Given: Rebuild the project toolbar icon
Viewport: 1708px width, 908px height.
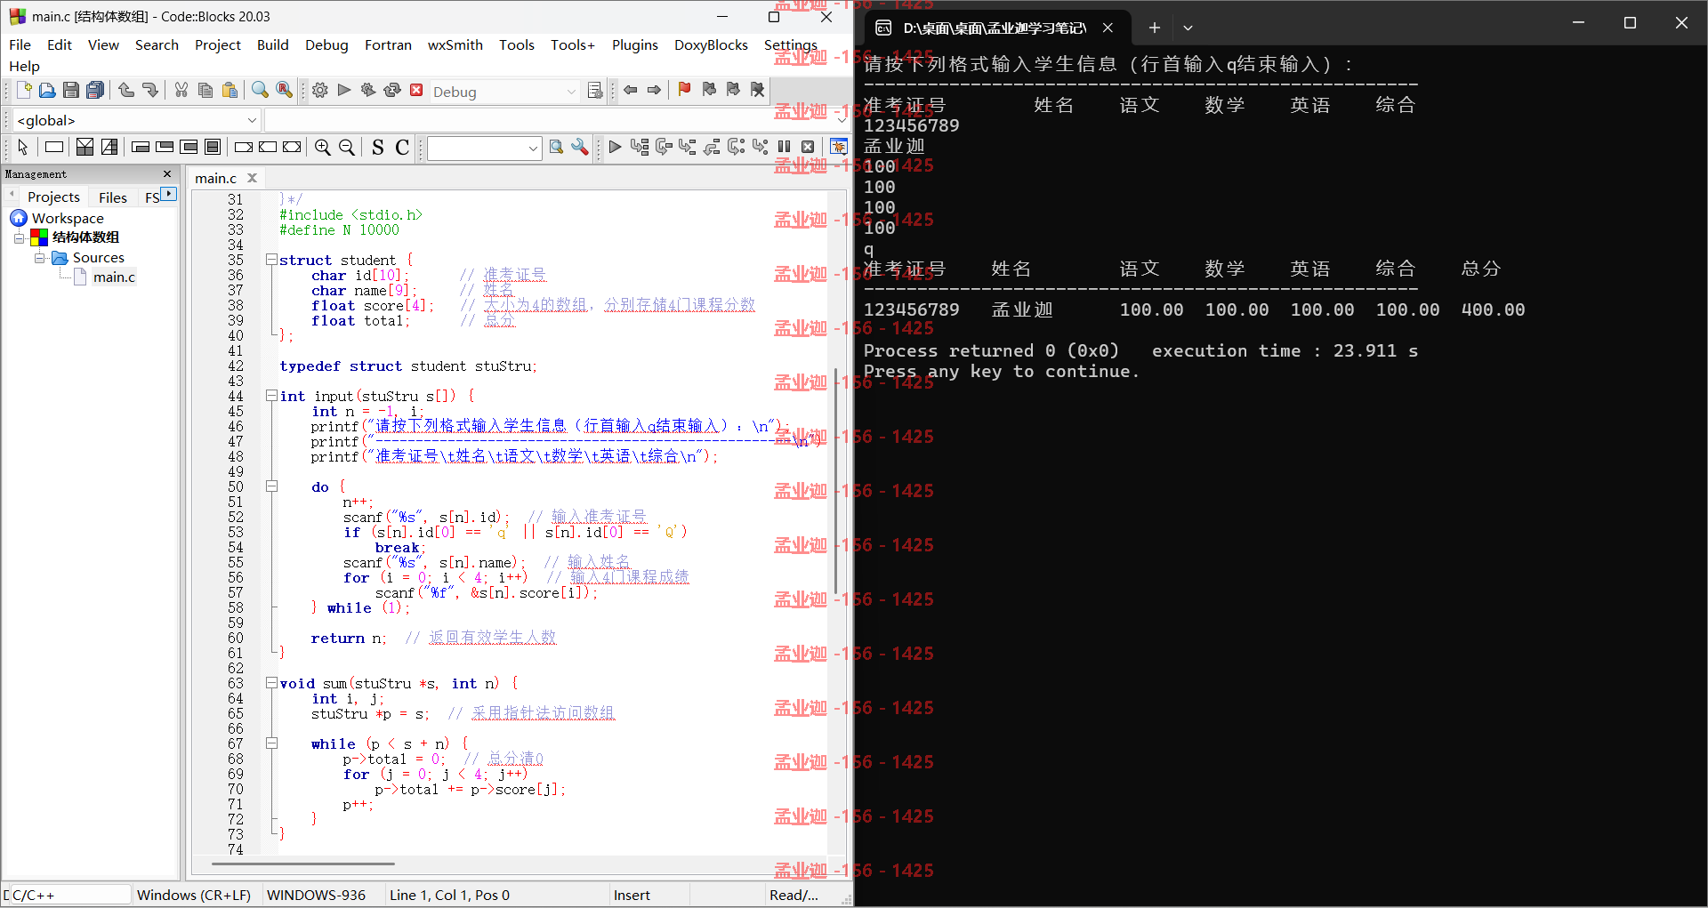Looking at the screenshot, I should click(392, 90).
